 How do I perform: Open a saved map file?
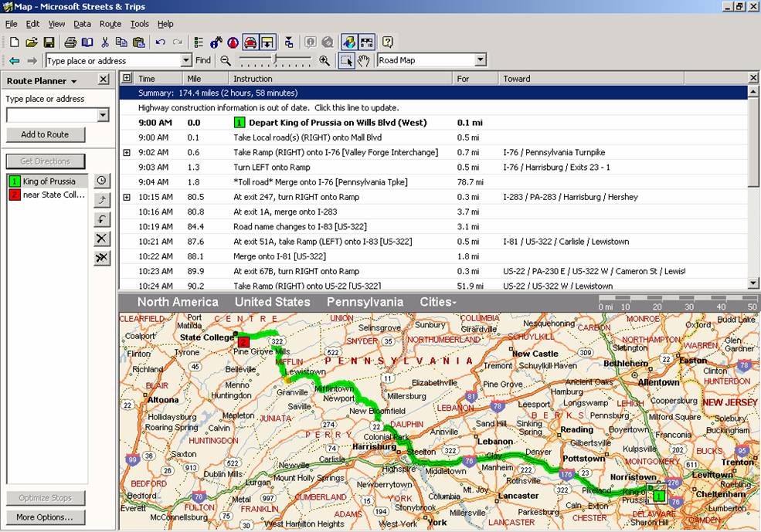[32, 42]
